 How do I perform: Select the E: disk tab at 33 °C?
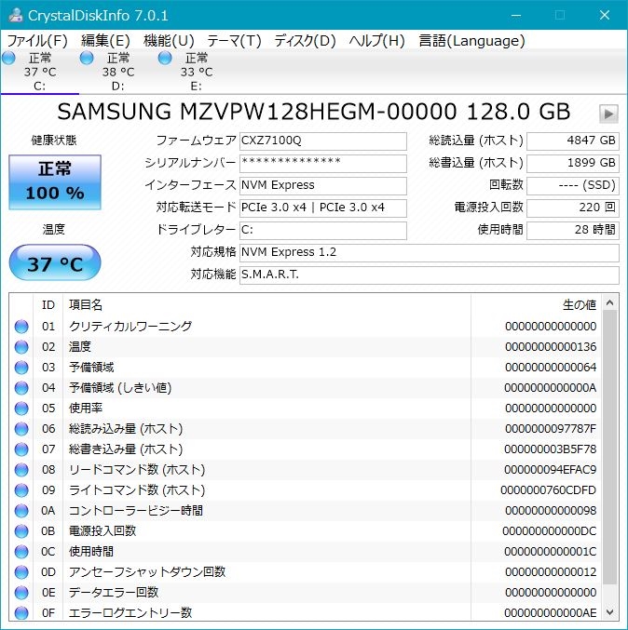click(x=196, y=72)
